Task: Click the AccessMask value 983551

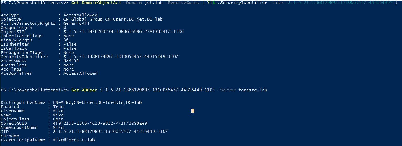Action: pos(71,61)
